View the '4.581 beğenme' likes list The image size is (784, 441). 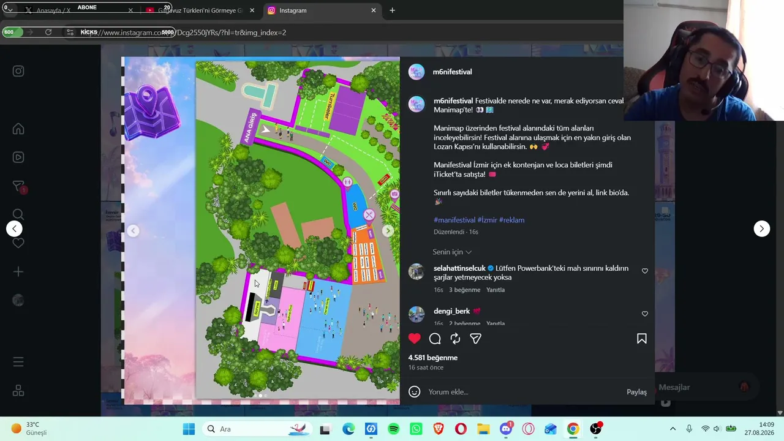[x=433, y=358]
